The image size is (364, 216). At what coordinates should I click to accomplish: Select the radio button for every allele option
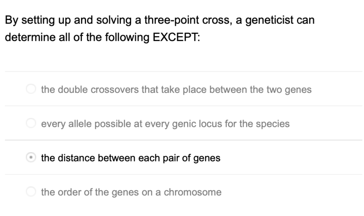coord(31,124)
